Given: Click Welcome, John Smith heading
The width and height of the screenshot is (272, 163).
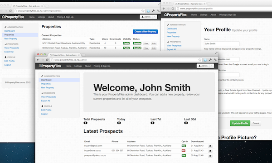Looking at the screenshot, I should click(142, 87).
